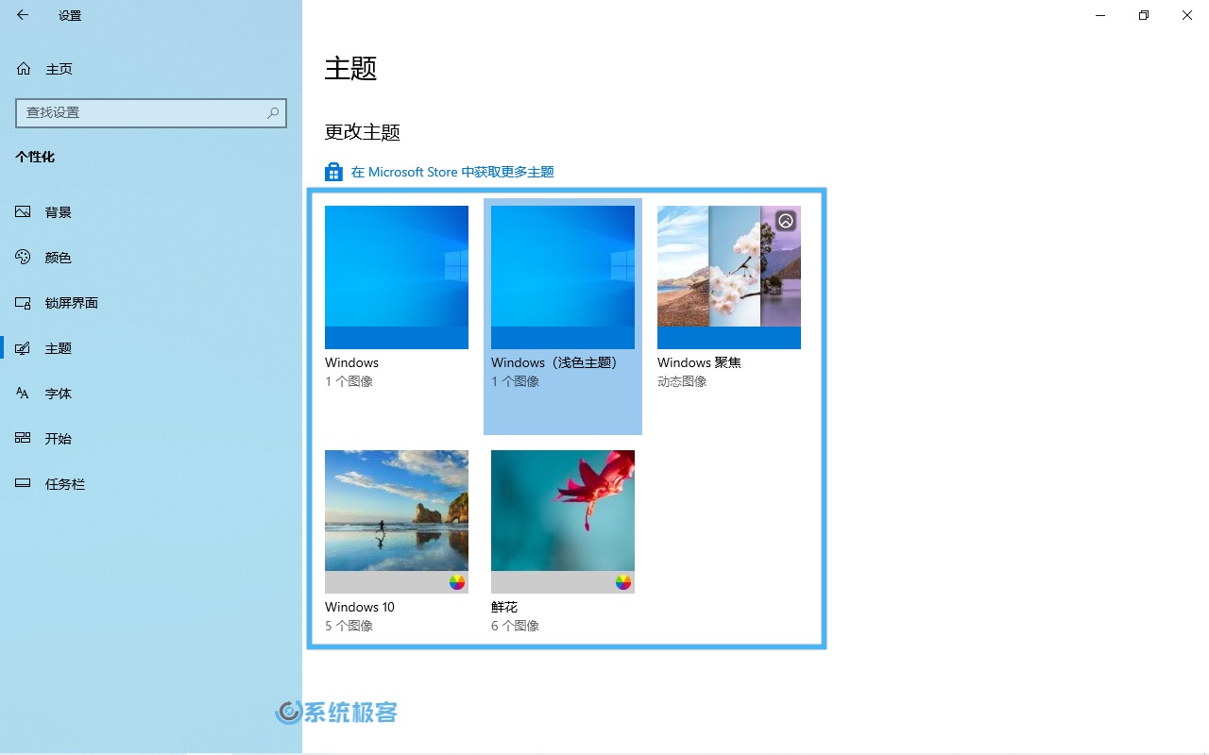This screenshot has width=1209, height=755.
Task: Click the 锁屏界面 monitor icon
Action: [24, 303]
